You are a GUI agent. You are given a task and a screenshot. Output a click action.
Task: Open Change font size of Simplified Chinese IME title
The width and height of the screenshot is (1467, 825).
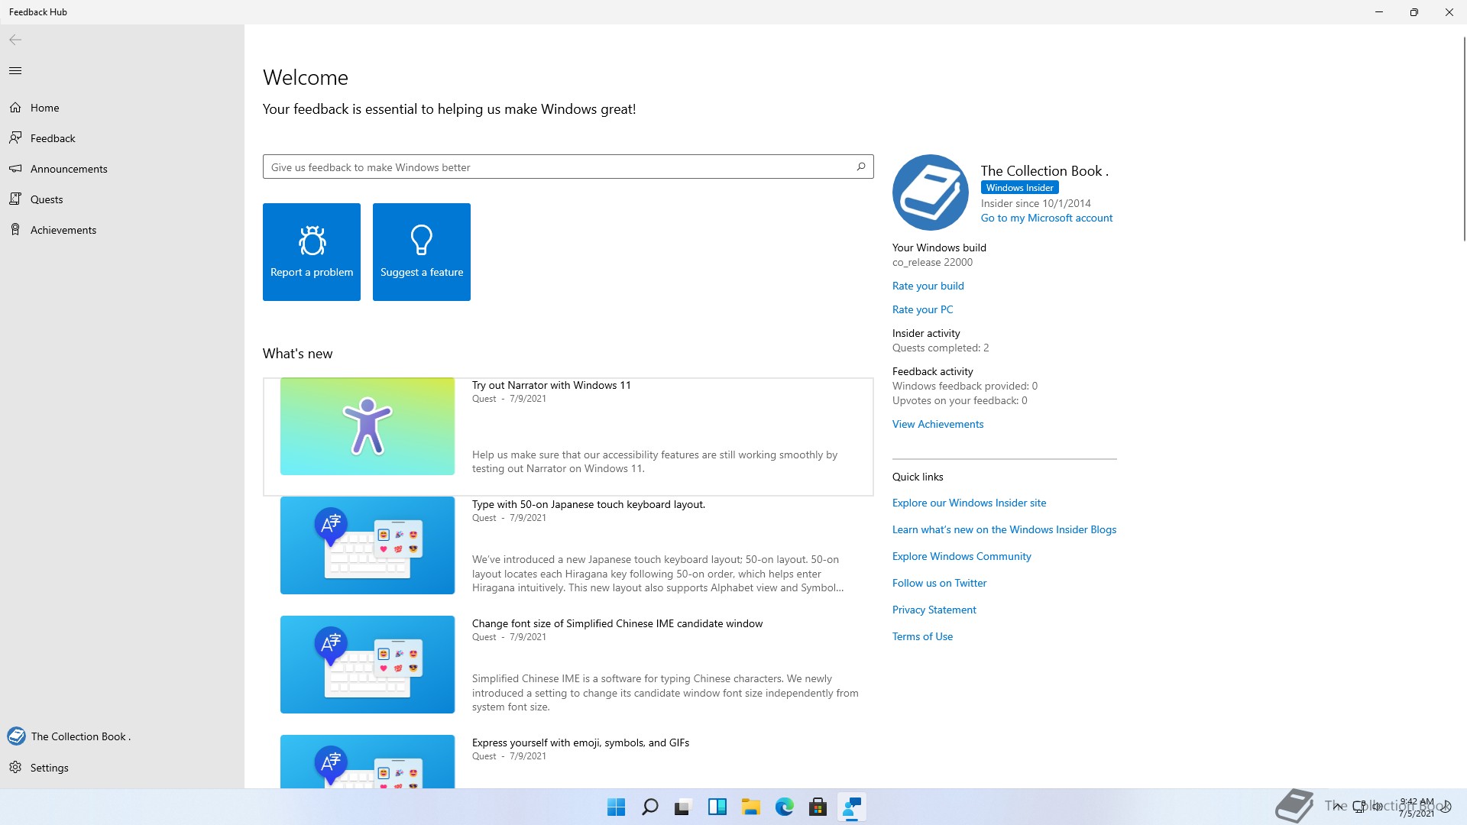click(617, 623)
